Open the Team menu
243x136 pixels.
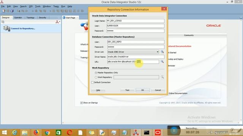56,6
